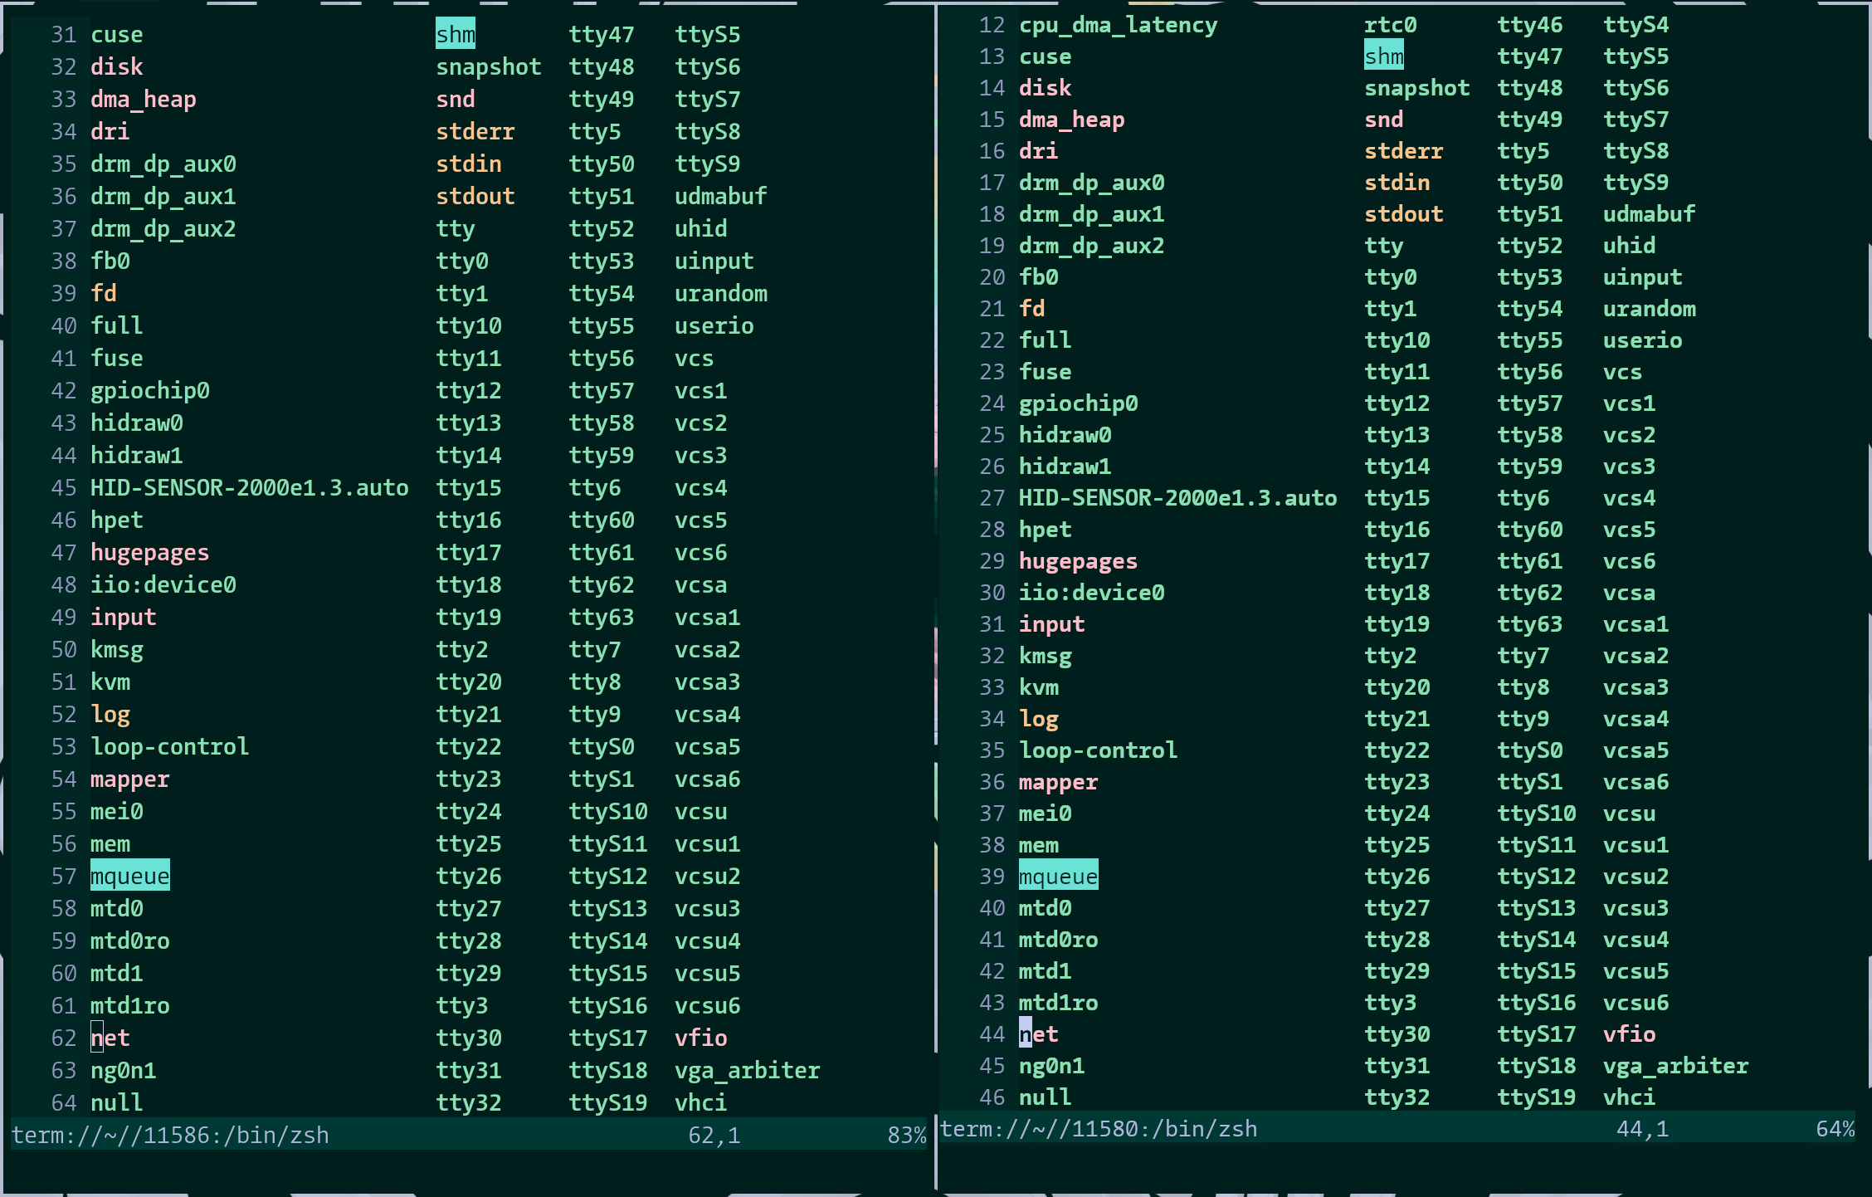Viewport: 1872px width, 1197px height.
Task: Click the 64% scroll indicator in right status bar
Action: coord(1835,1129)
